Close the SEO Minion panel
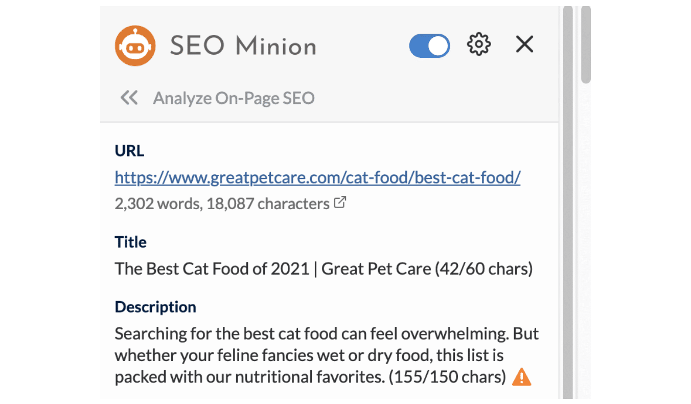Screen dimensions: 691x404 524,44
